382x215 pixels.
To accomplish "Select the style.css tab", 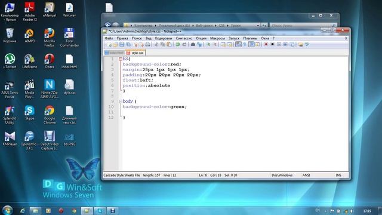I will [x=135, y=53].
